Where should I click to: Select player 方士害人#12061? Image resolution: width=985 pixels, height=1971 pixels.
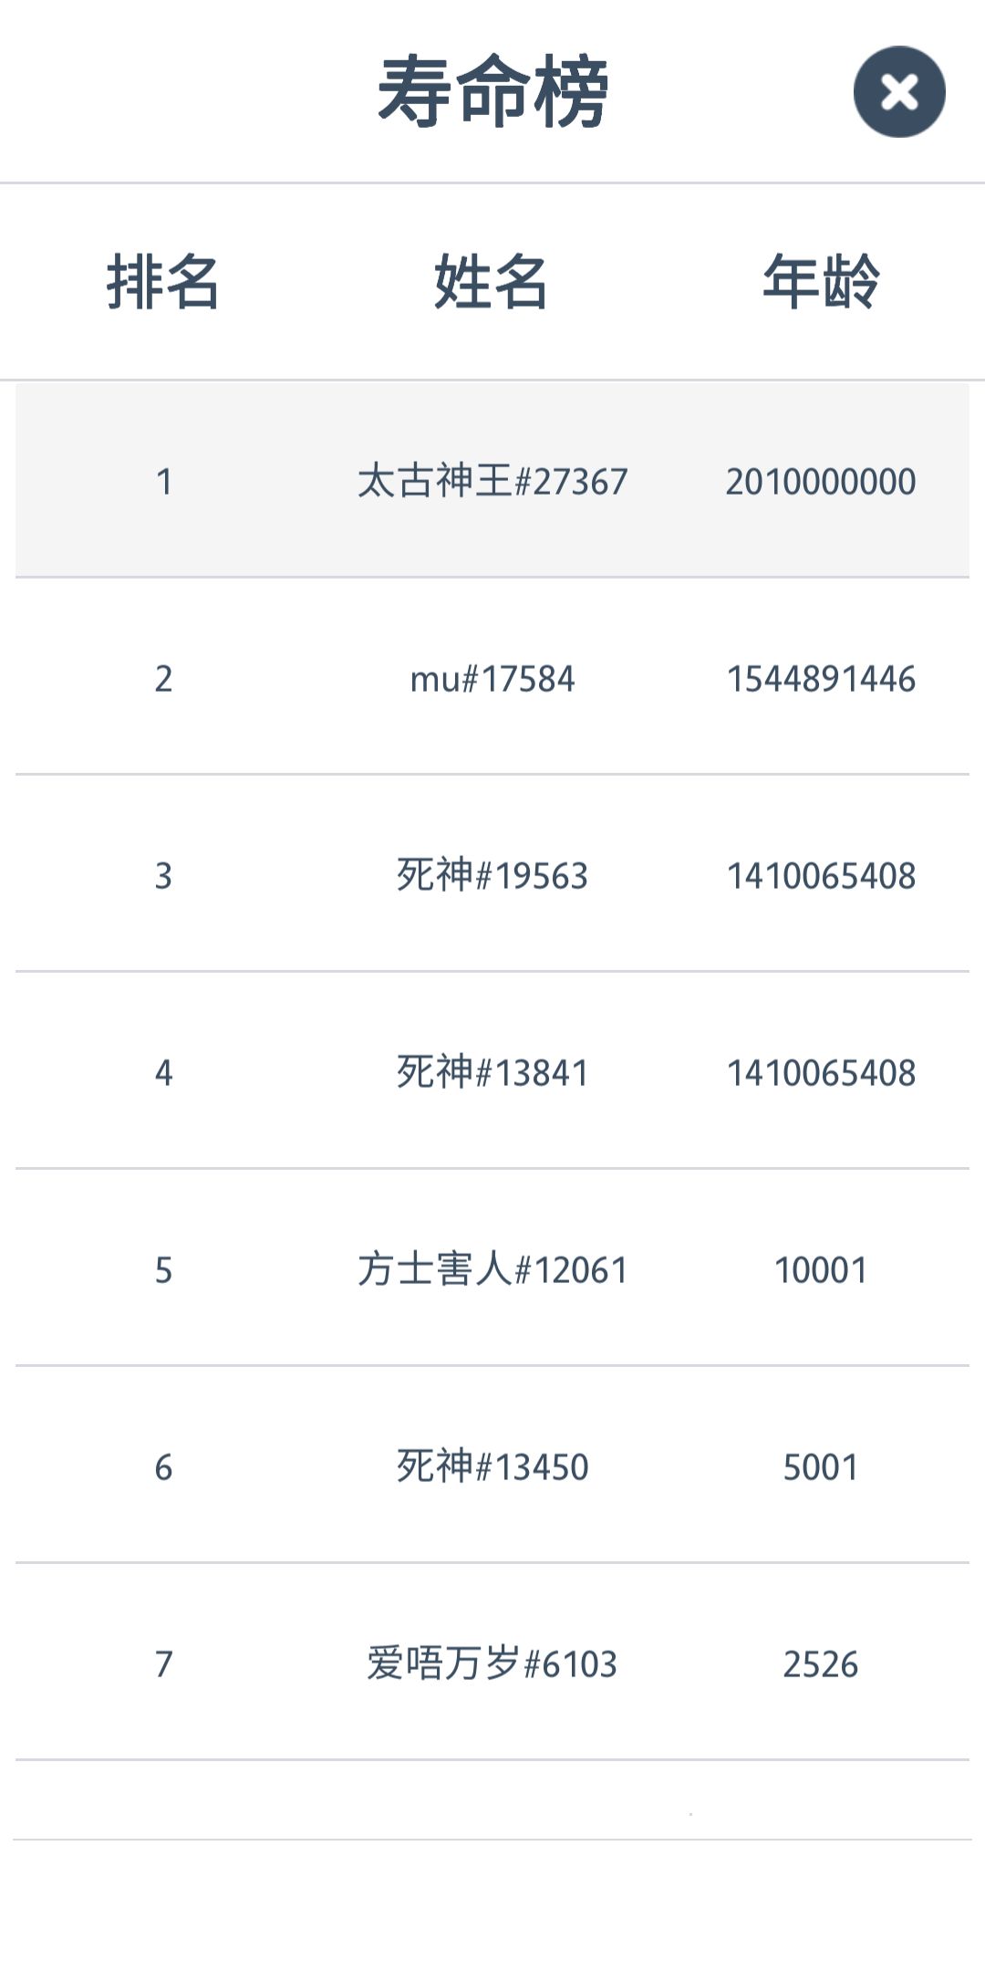[493, 1269]
